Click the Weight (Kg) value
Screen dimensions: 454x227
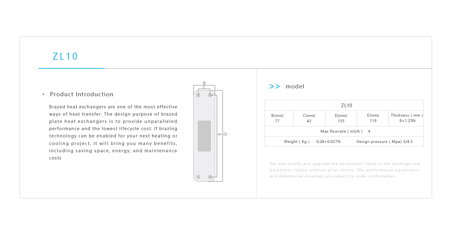pos(328,142)
